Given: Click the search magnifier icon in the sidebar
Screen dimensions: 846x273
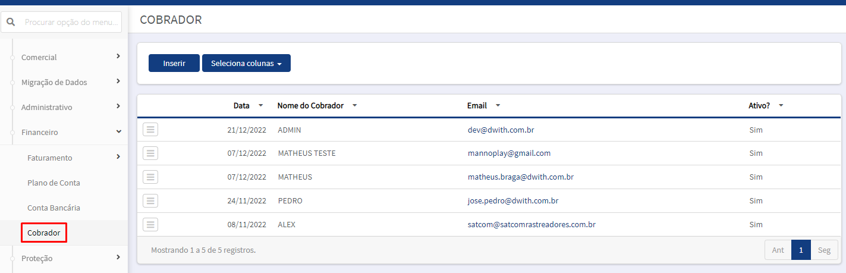Looking at the screenshot, I should [10, 22].
